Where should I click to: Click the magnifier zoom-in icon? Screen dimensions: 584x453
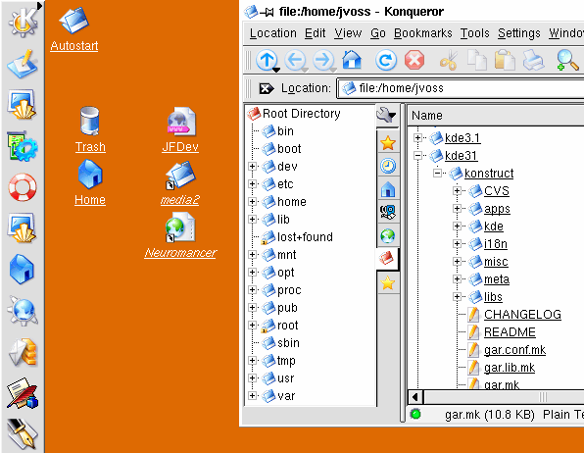coord(567,60)
